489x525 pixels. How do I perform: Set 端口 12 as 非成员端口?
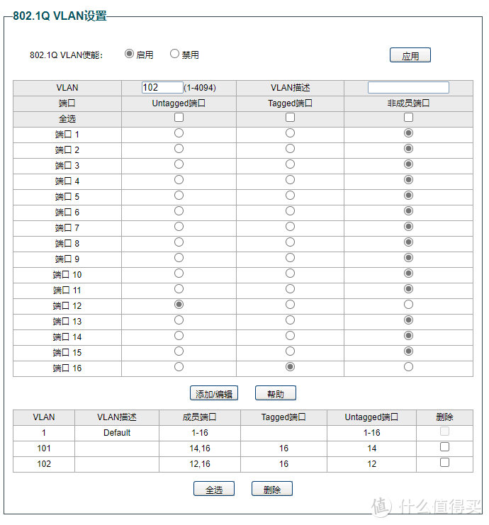click(x=408, y=305)
